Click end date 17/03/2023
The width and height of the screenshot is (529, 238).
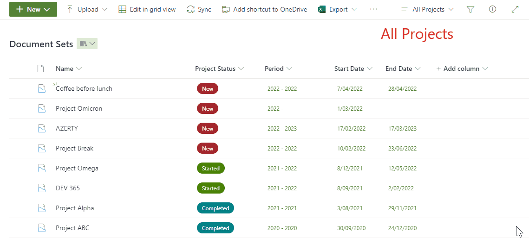pyautogui.click(x=403, y=128)
